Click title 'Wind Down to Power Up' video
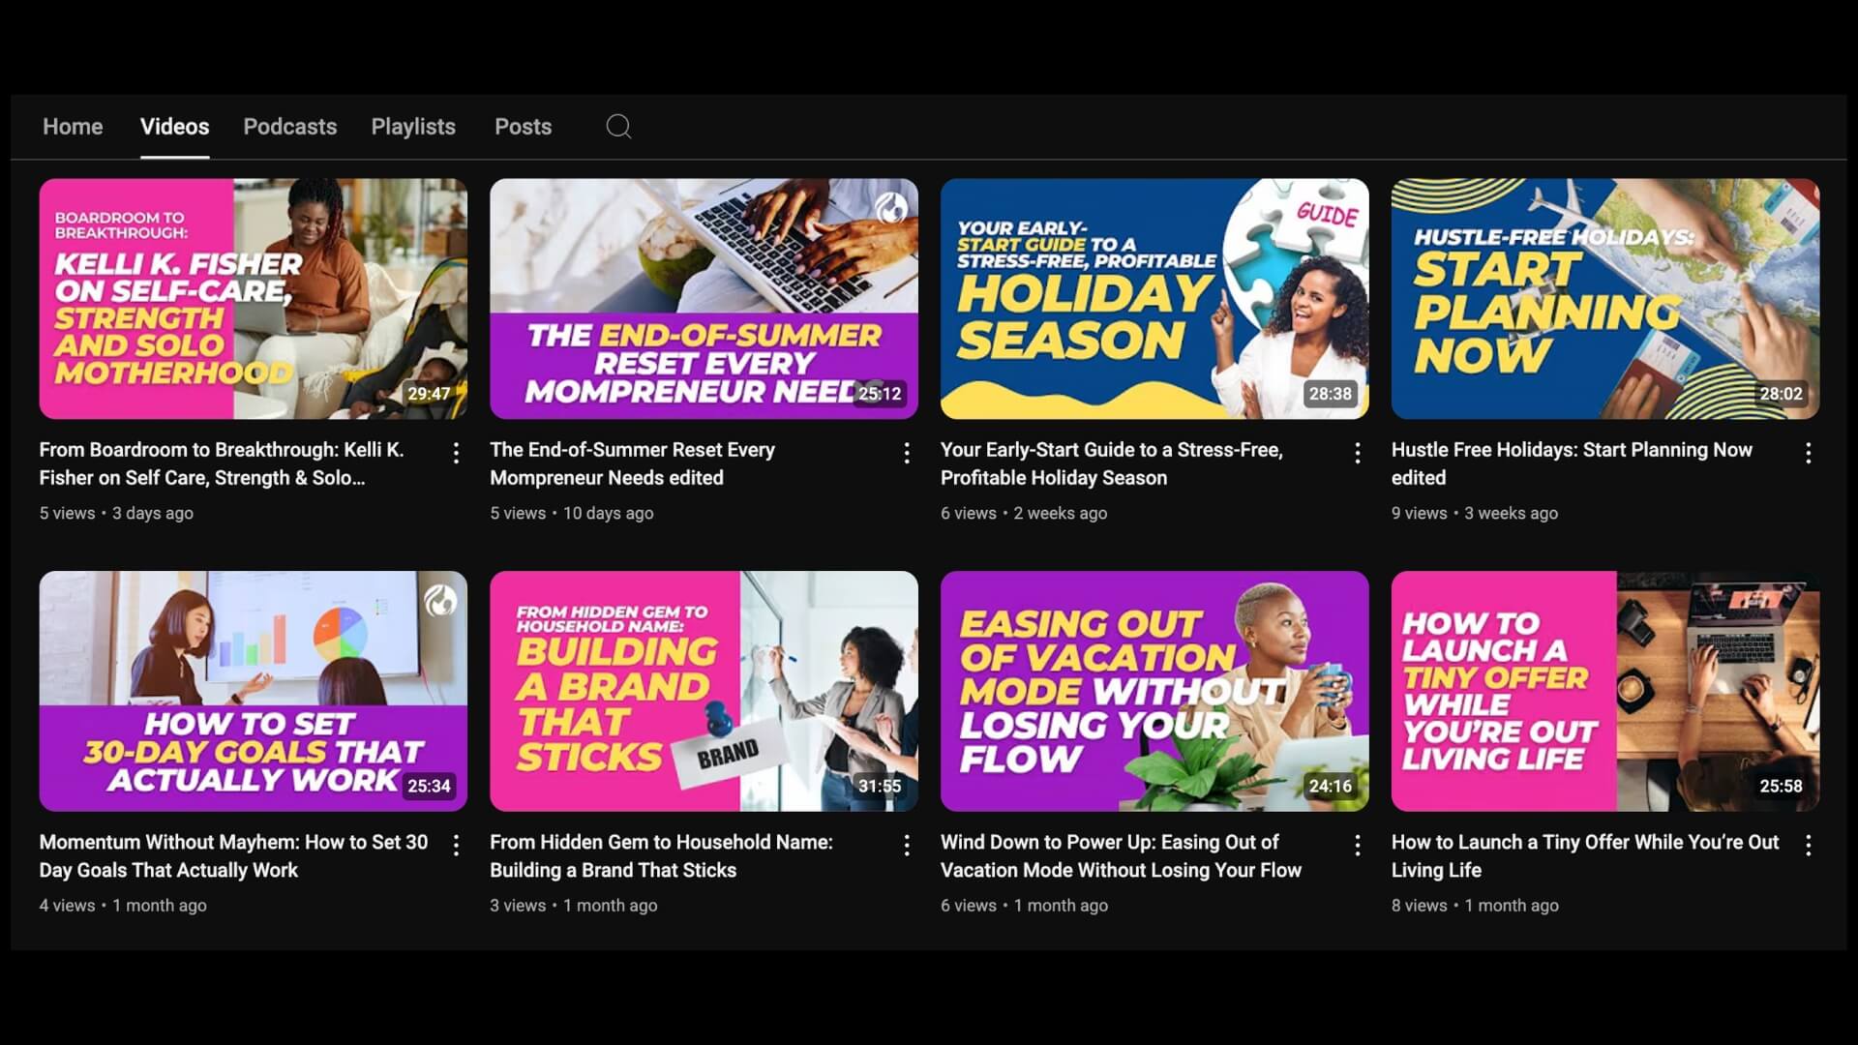This screenshot has width=1858, height=1045. click(1121, 856)
